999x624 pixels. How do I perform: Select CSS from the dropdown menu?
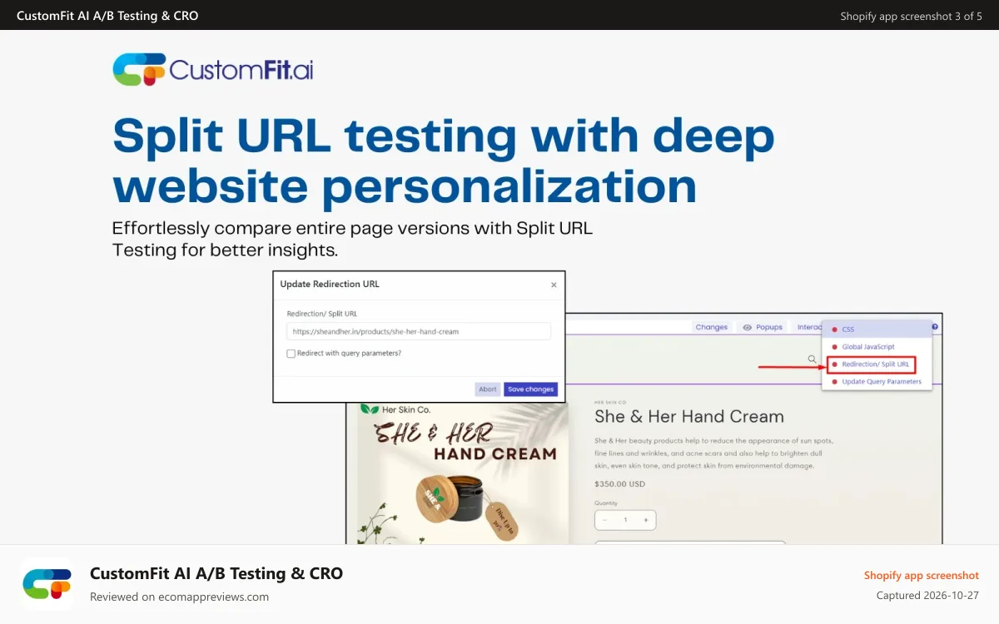point(877,329)
